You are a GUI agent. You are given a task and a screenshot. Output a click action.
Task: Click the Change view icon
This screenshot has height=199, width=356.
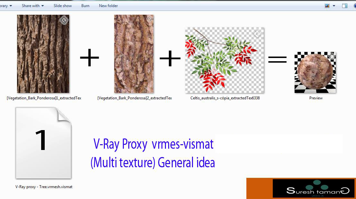[x=327, y=5]
